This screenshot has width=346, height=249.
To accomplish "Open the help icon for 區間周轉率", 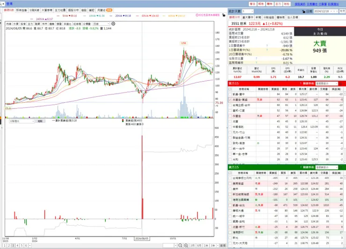I will point(256,63).
